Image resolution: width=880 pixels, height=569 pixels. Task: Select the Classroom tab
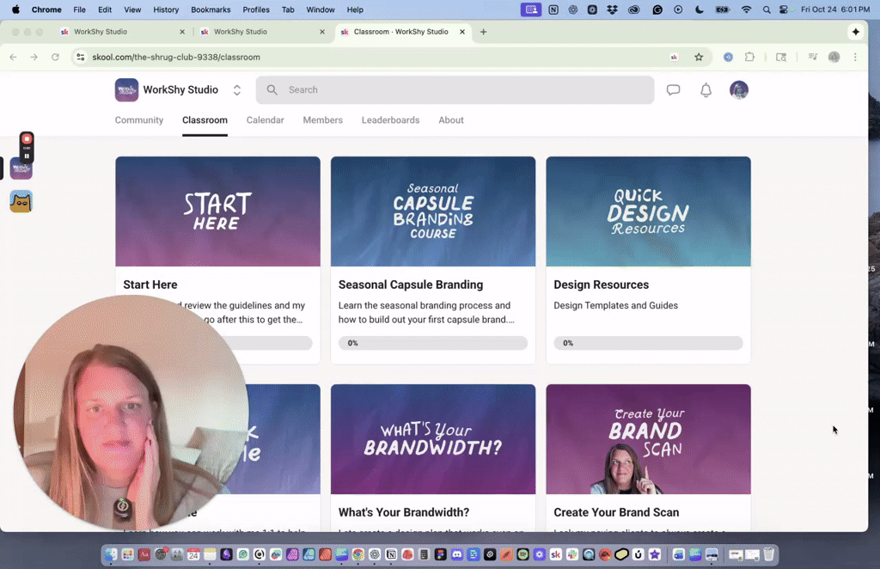[205, 120]
